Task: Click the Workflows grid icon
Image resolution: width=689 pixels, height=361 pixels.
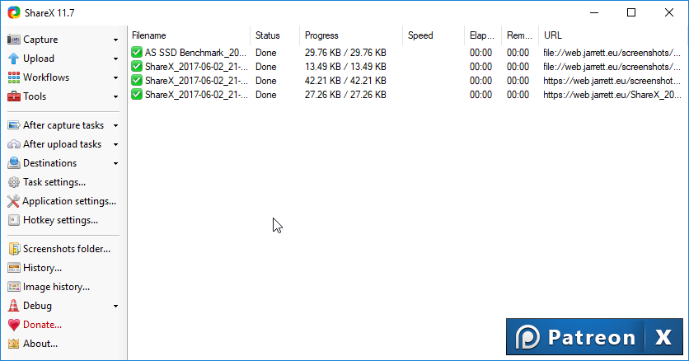Action: [x=14, y=77]
